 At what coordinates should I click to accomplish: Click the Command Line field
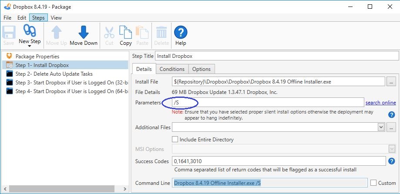coord(270,183)
